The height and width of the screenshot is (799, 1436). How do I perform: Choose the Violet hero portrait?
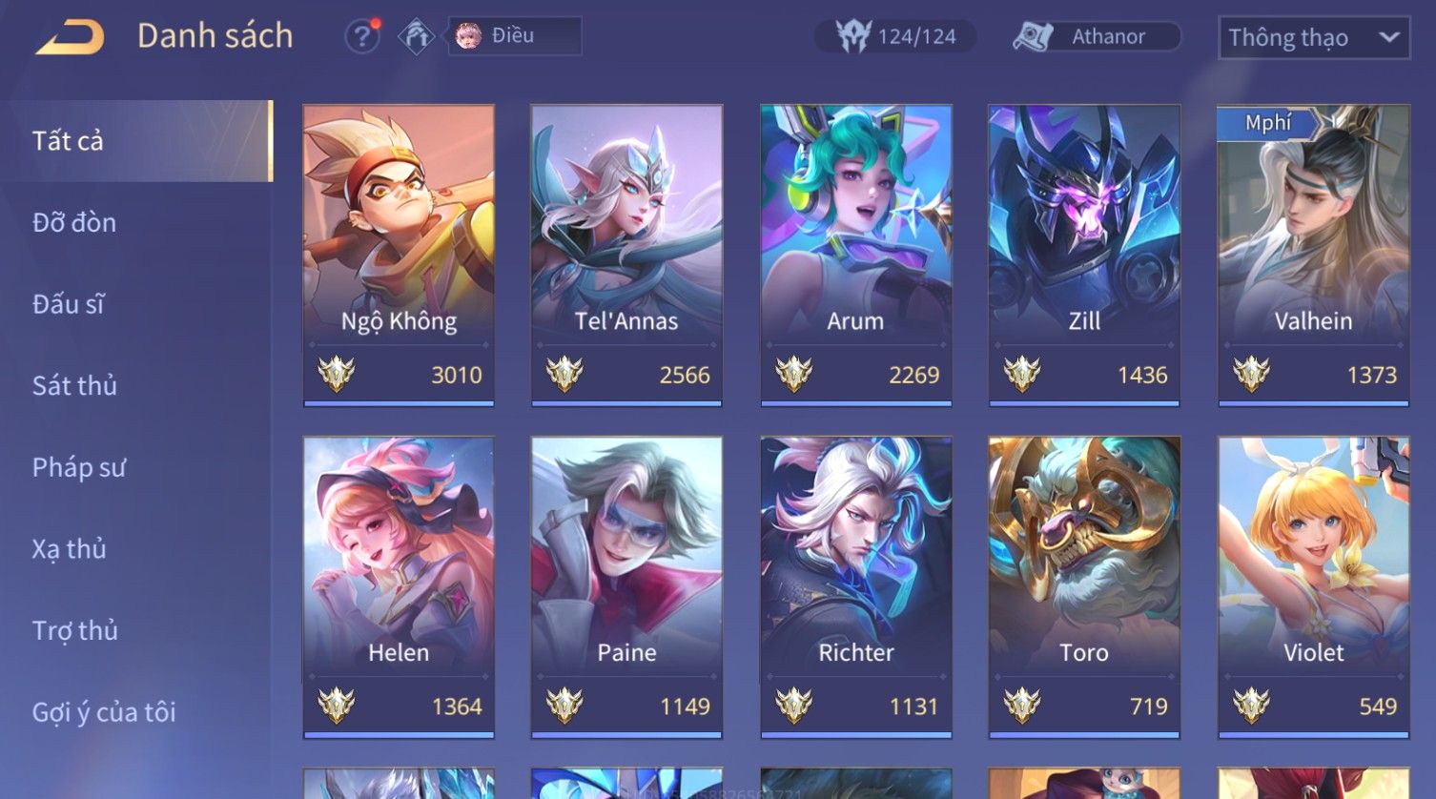[x=1313, y=587]
